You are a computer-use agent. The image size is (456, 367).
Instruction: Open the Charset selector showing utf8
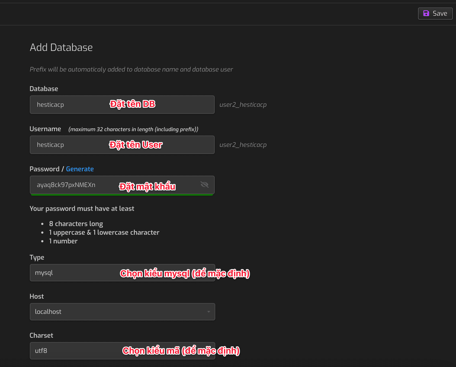122,350
